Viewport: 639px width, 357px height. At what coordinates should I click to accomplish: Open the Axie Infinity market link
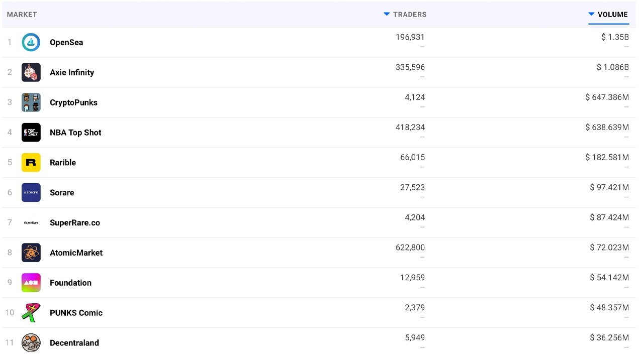(x=72, y=72)
